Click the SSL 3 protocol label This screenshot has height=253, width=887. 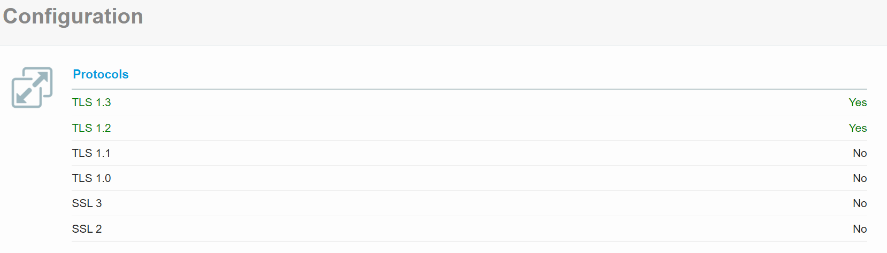coord(87,203)
